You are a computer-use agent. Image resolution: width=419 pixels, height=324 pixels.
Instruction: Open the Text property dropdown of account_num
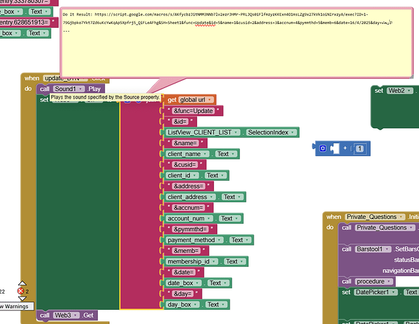(237, 218)
